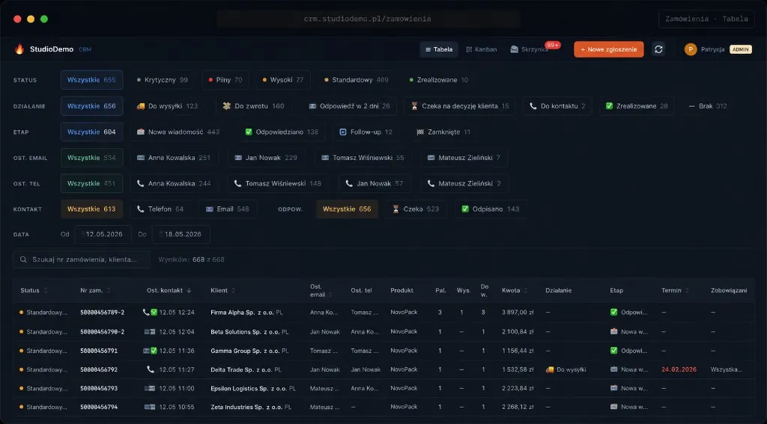Click the Skrzynka inbox icon
The height and width of the screenshot is (424, 767).
(514, 49)
